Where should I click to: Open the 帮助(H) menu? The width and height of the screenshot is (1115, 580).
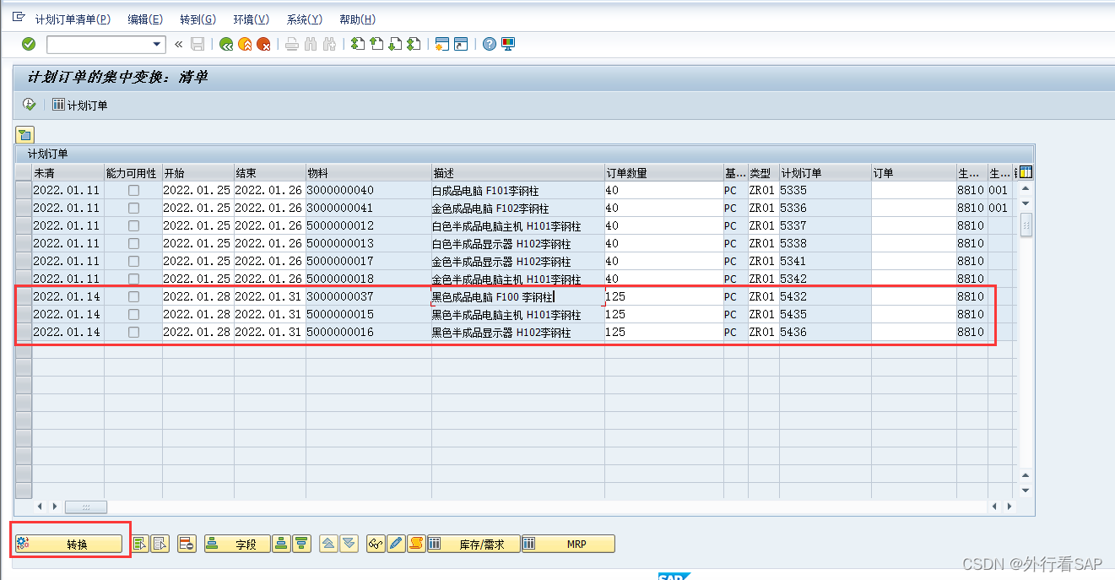tap(357, 19)
